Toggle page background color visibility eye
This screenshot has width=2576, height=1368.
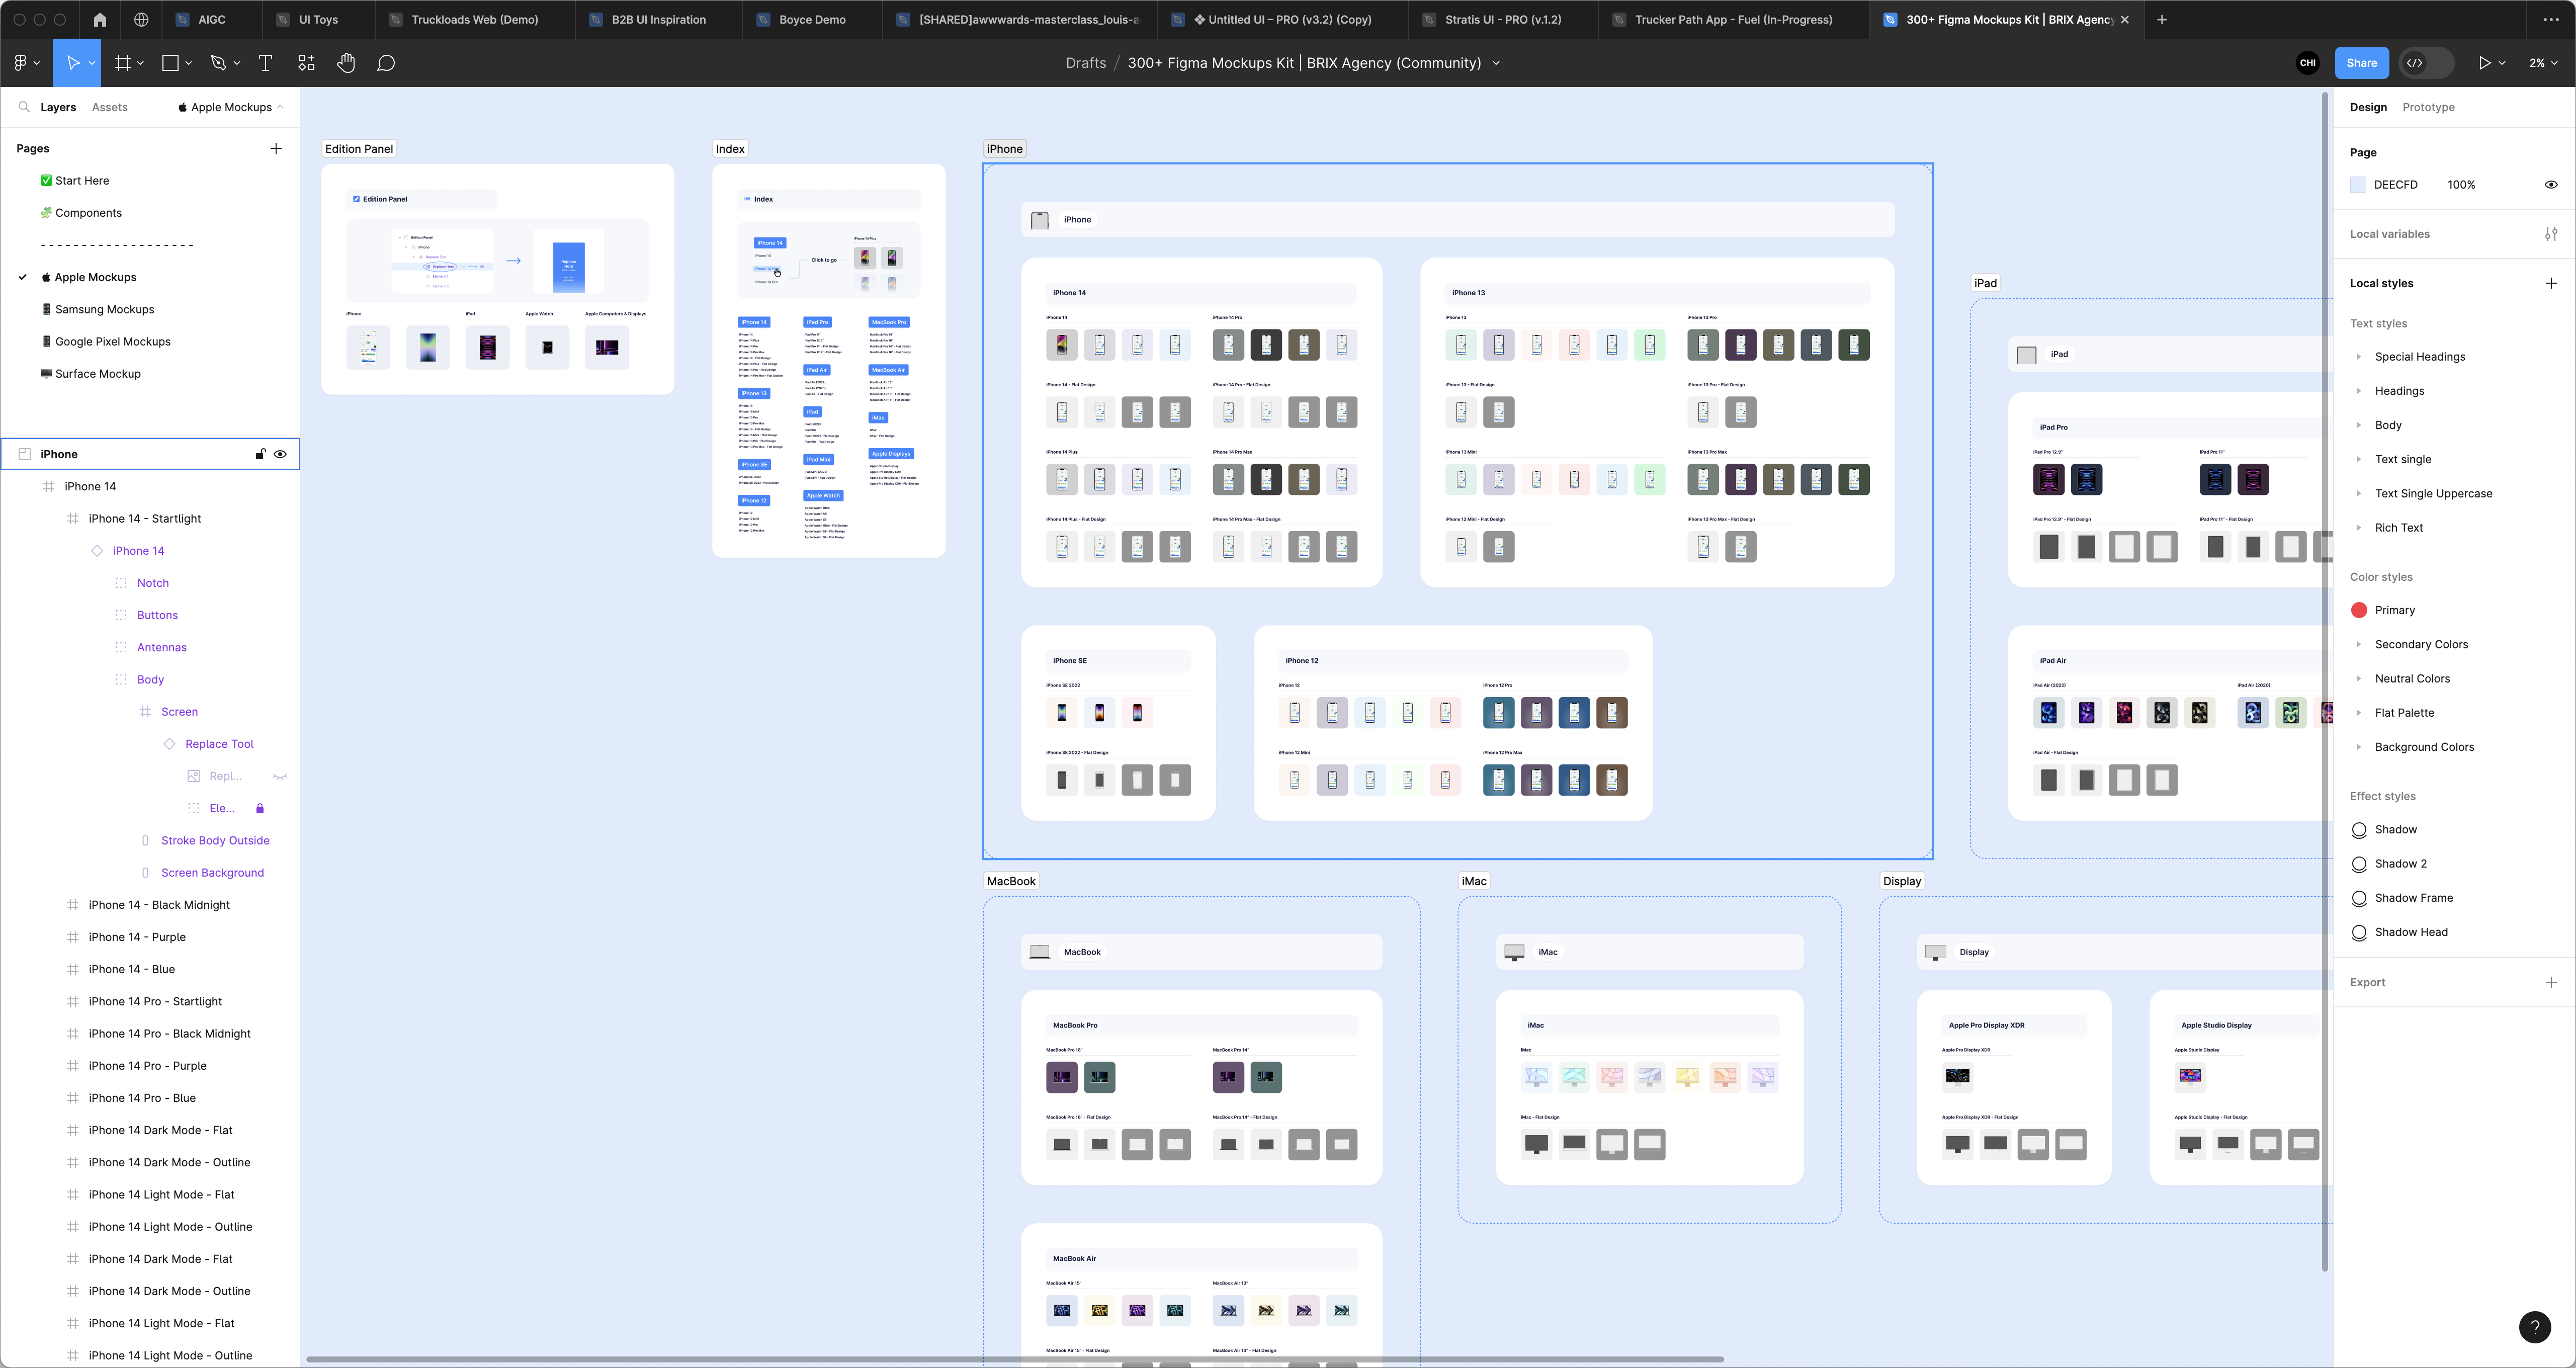[x=2551, y=185]
